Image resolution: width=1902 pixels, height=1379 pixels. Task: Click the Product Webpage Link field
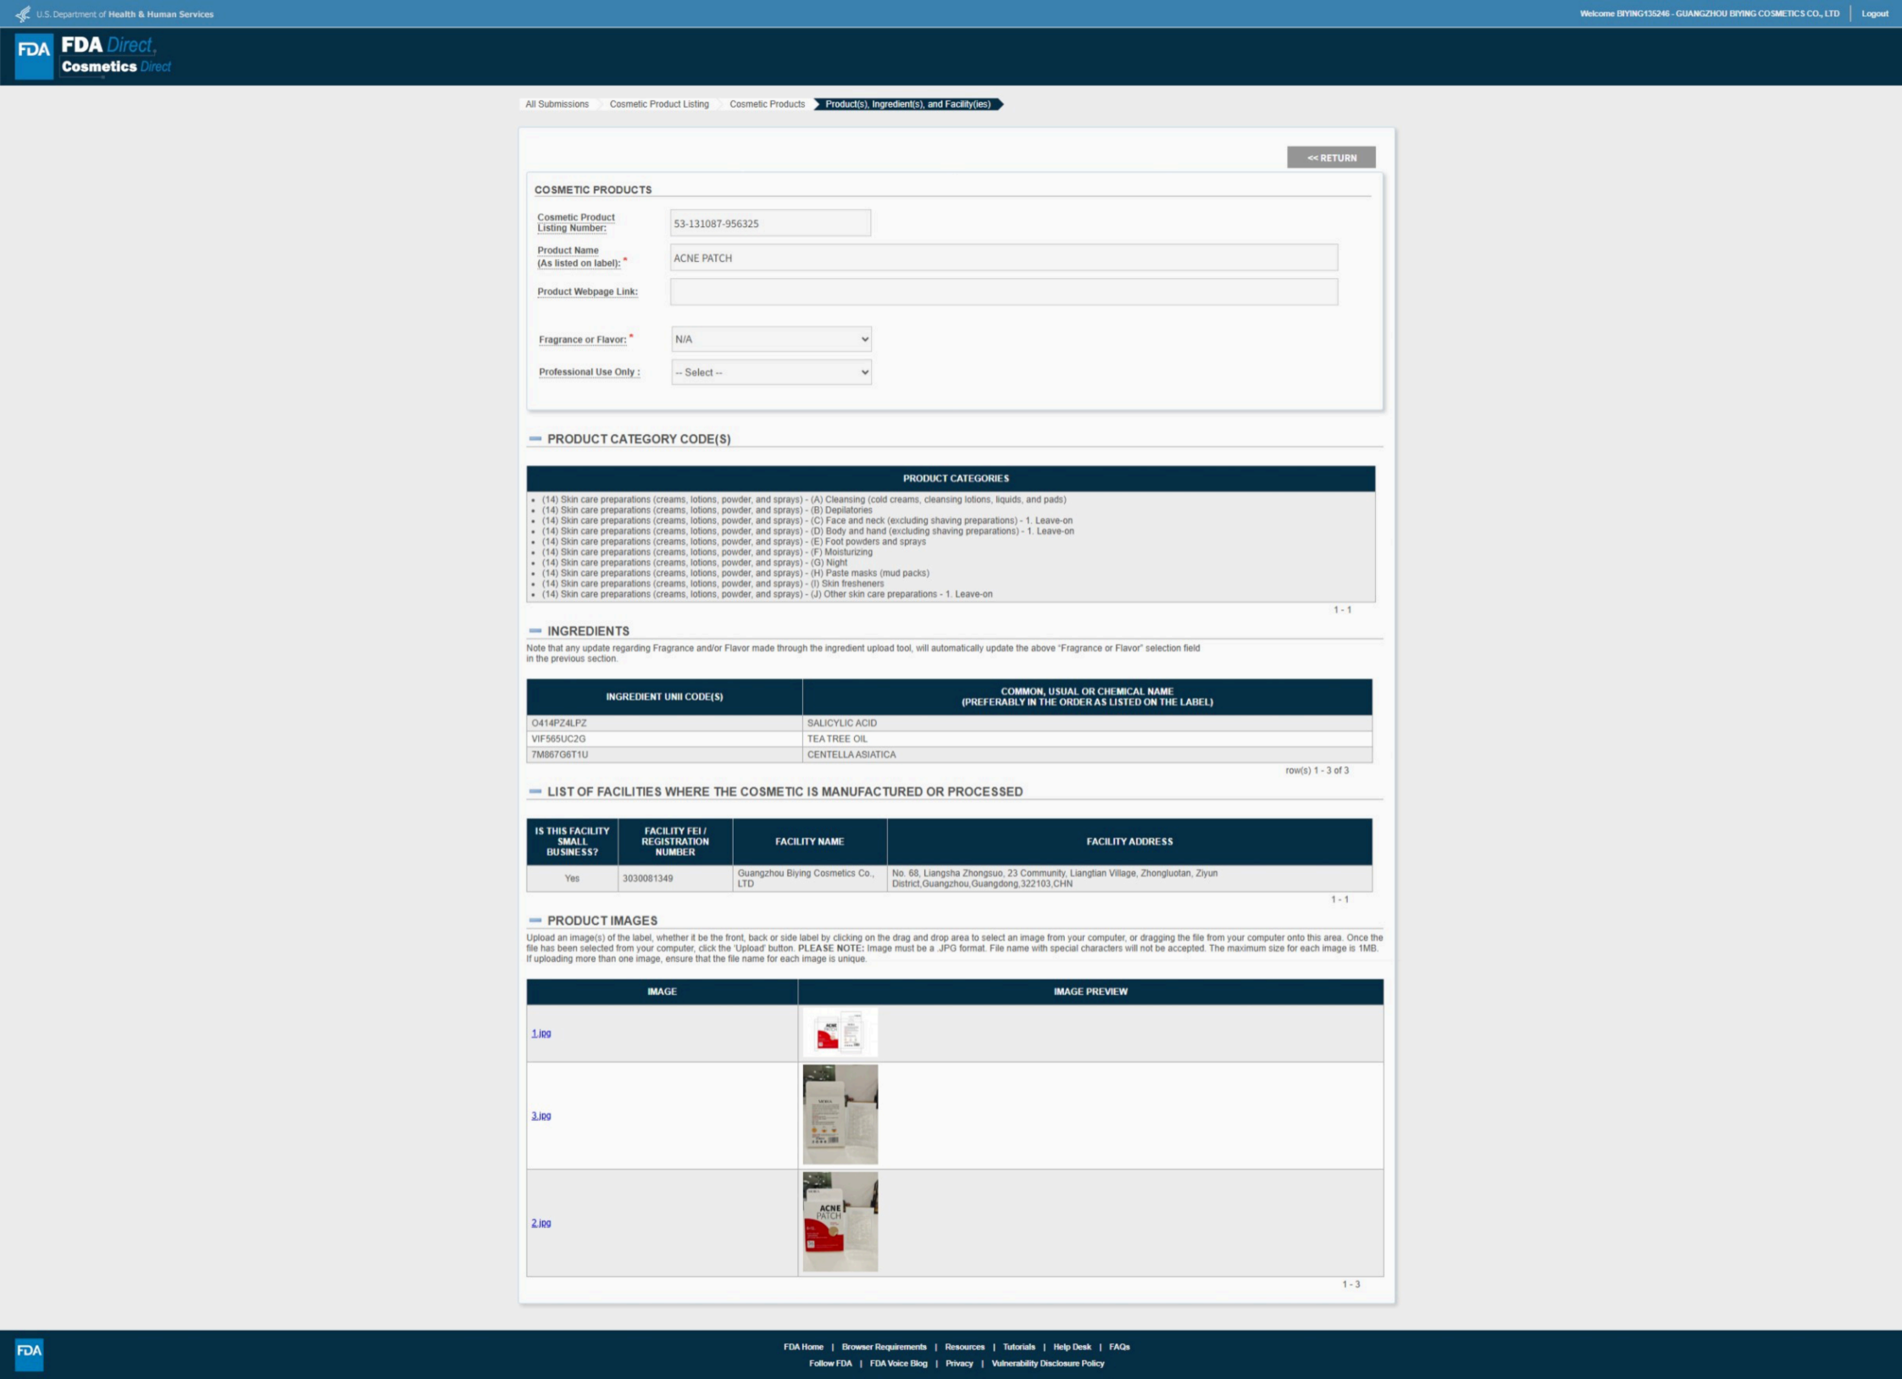point(1003,292)
